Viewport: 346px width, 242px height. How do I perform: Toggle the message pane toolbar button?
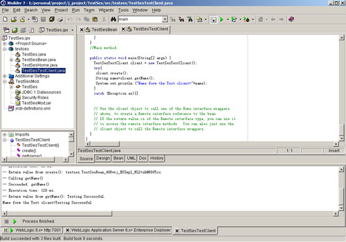pos(213,20)
